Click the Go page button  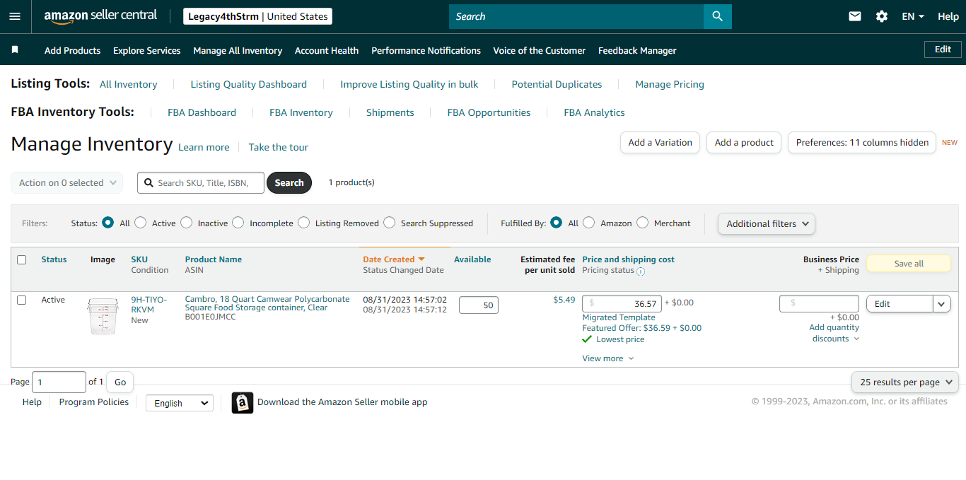[120, 382]
